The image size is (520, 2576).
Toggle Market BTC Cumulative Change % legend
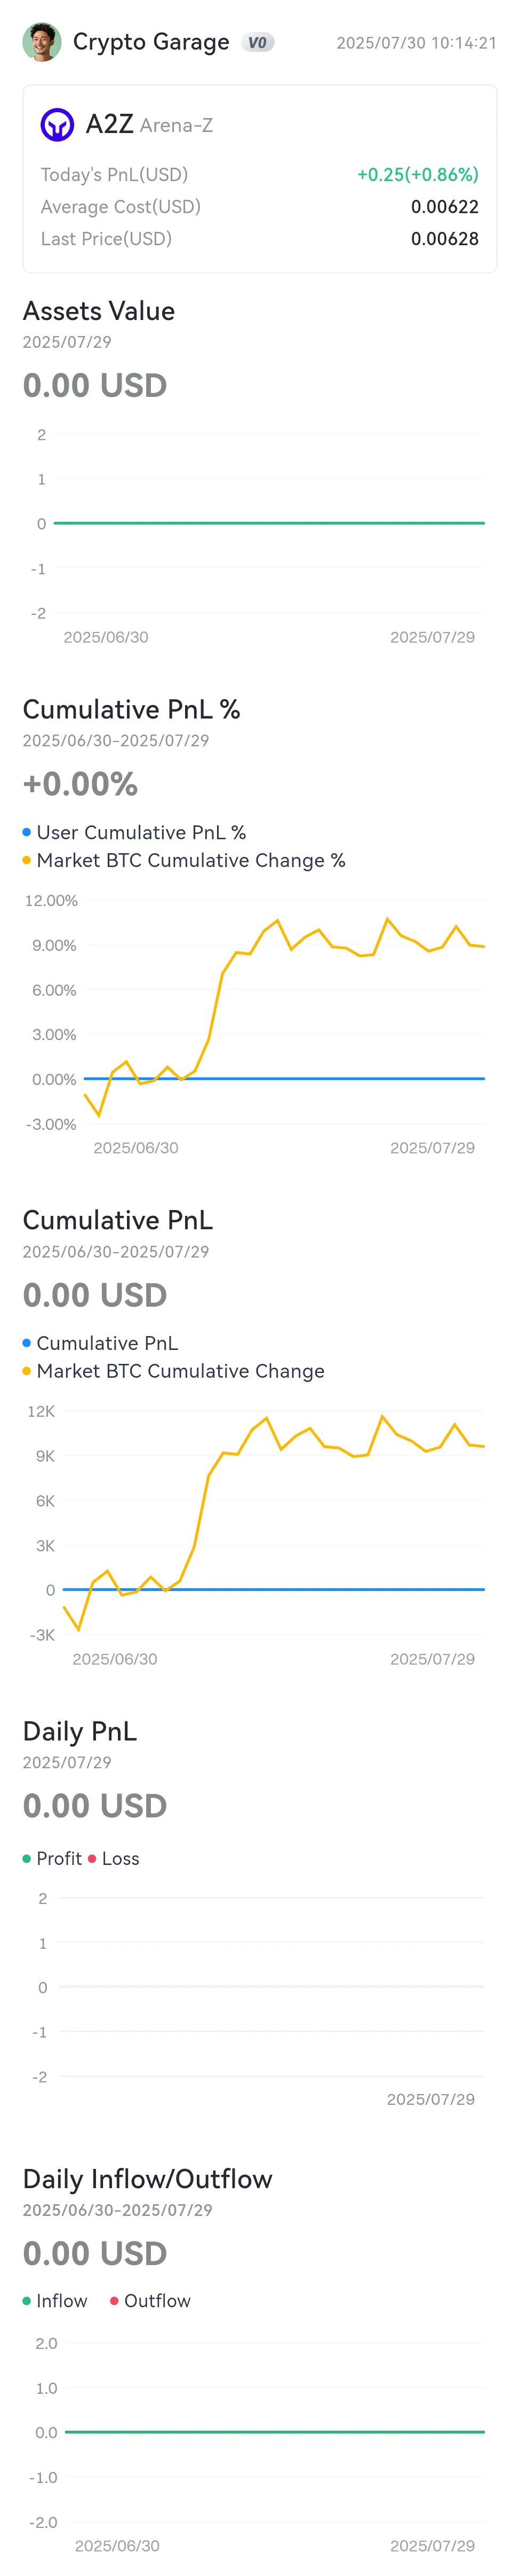click(185, 860)
